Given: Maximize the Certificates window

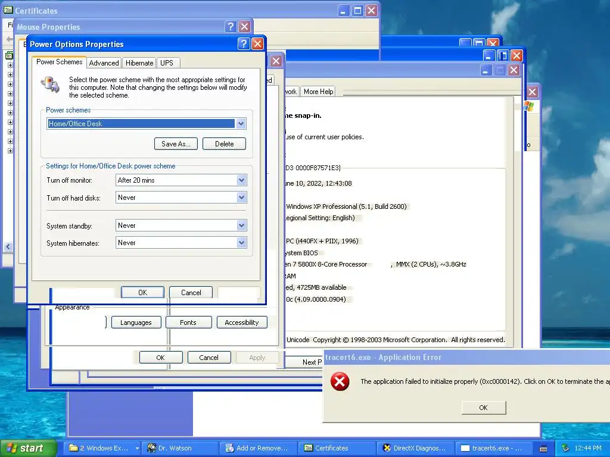Looking at the screenshot, I should (x=357, y=10).
